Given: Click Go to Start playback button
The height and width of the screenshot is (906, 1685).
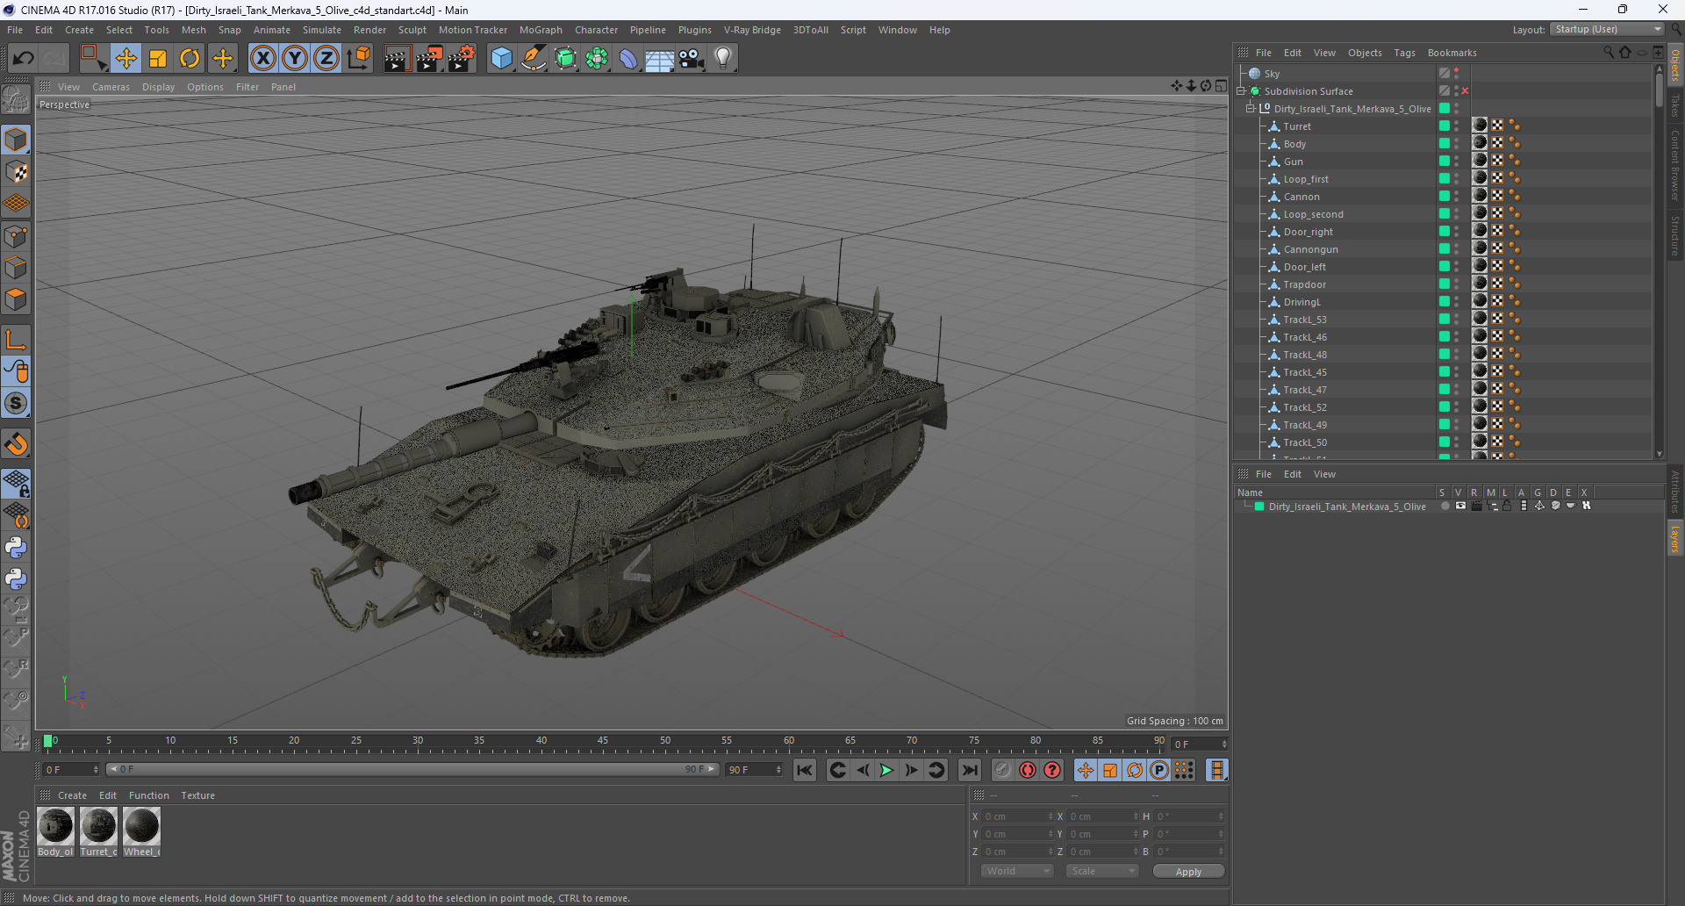Looking at the screenshot, I should [804, 771].
